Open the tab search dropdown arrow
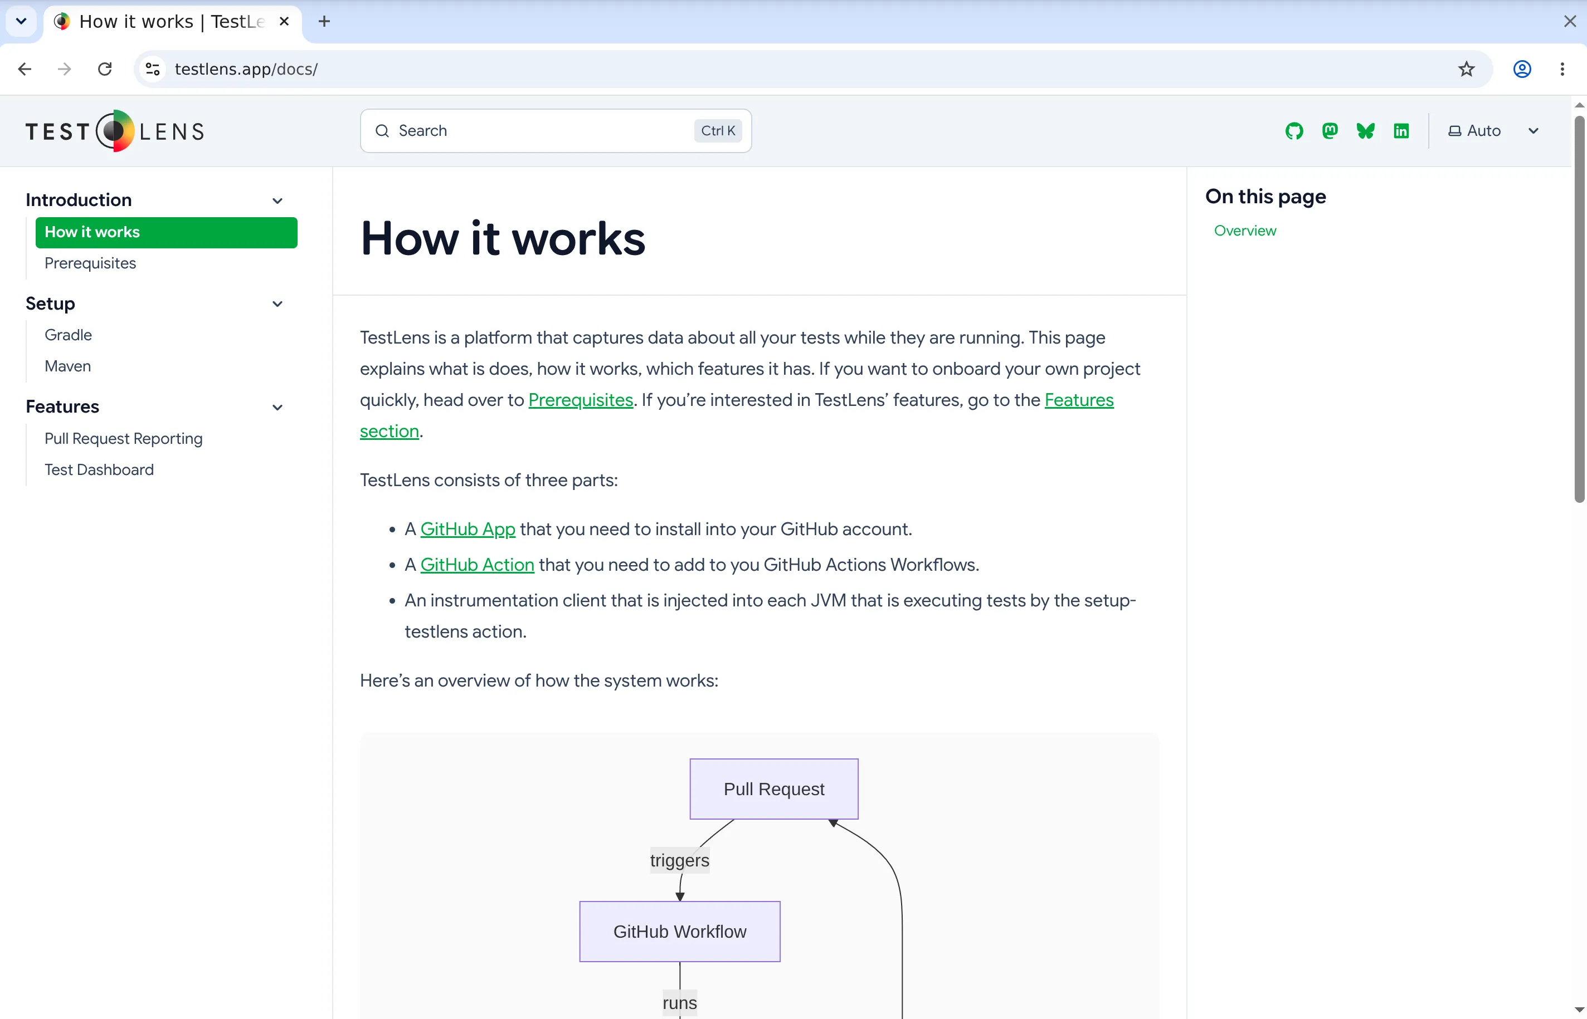The height and width of the screenshot is (1019, 1587). pyautogui.click(x=21, y=21)
